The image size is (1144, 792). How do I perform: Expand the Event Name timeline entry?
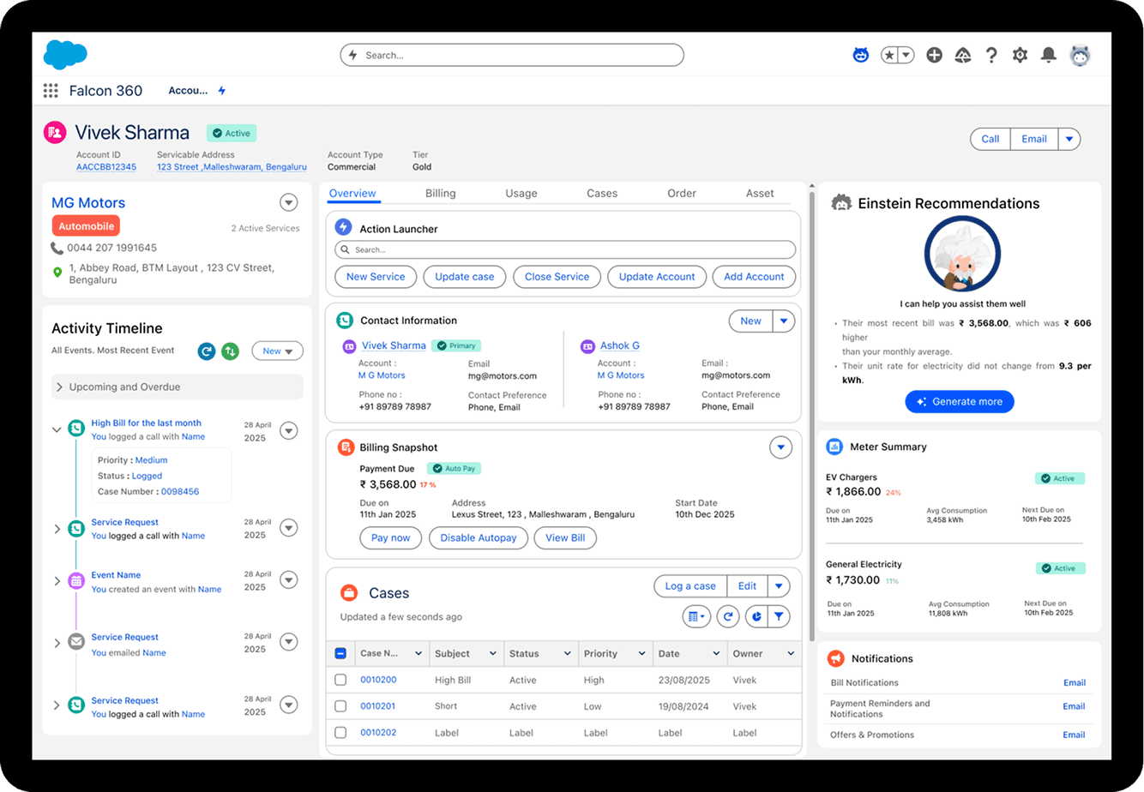coord(57,581)
